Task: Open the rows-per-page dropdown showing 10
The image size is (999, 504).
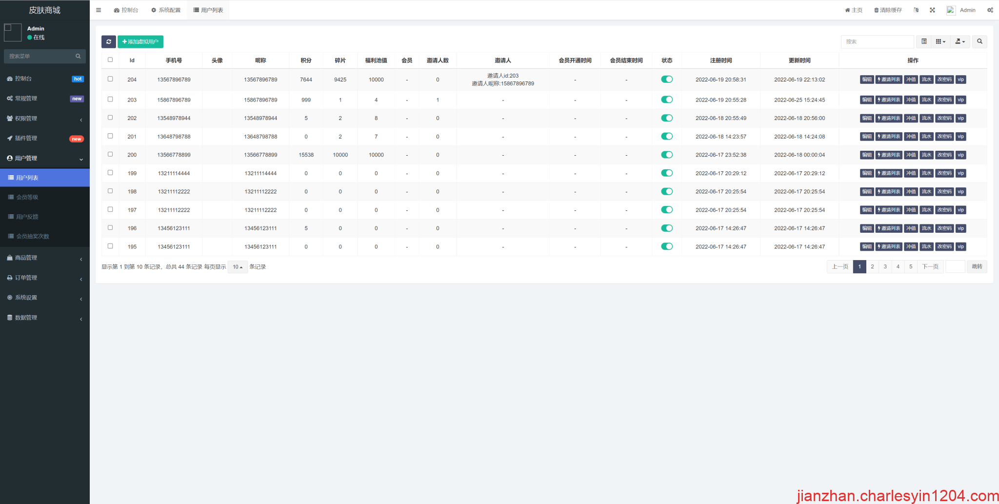Action: click(238, 267)
